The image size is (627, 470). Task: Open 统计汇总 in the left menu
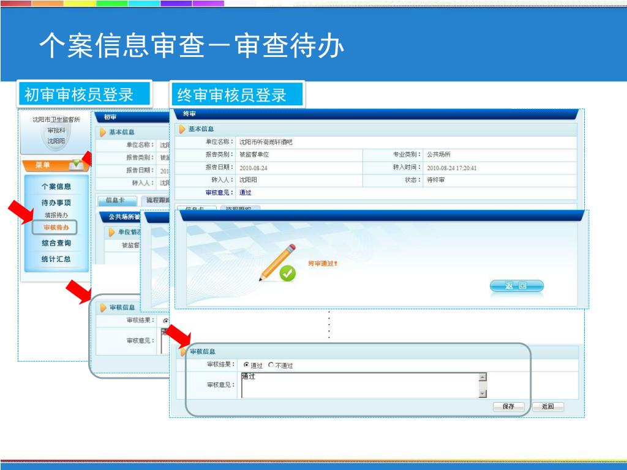tap(56, 259)
